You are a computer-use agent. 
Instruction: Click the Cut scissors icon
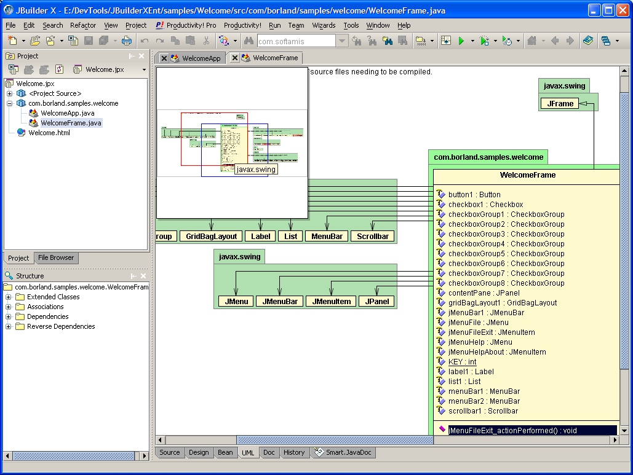206,41
